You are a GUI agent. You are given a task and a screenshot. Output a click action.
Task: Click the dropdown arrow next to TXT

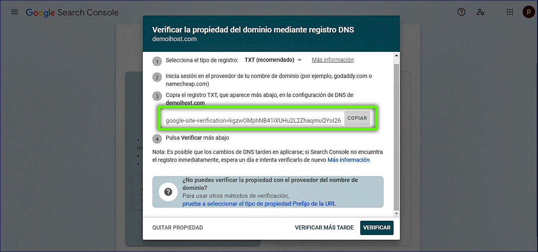pyautogui.click(x=300, y=60)
